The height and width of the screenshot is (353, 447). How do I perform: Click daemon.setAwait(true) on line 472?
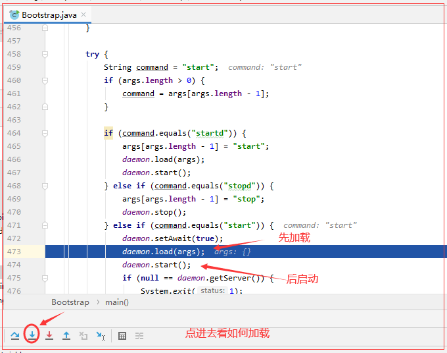tap(172, 238)
